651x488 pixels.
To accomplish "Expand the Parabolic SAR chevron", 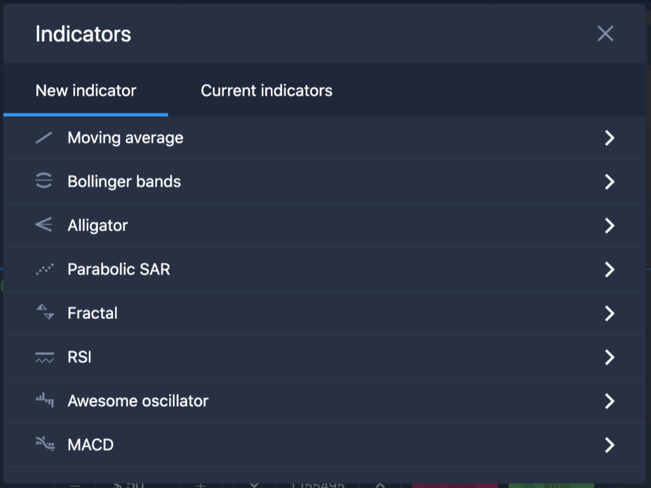I will (609, 269).
